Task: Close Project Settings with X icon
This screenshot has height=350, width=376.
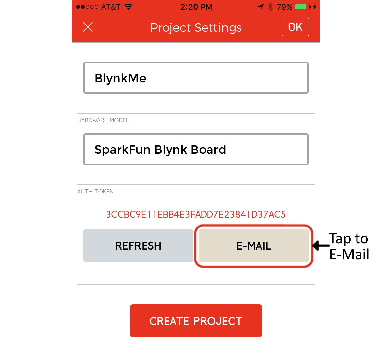Action: (88, 27)
